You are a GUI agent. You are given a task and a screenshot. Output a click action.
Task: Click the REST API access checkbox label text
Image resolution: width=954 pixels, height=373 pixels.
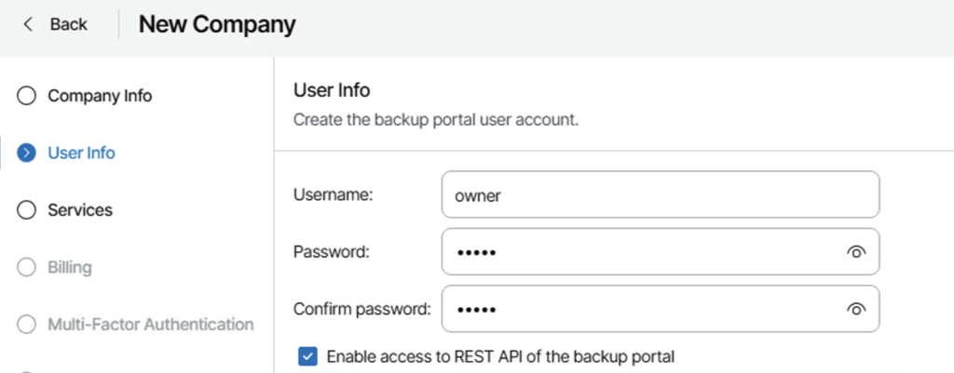point(499,355)
